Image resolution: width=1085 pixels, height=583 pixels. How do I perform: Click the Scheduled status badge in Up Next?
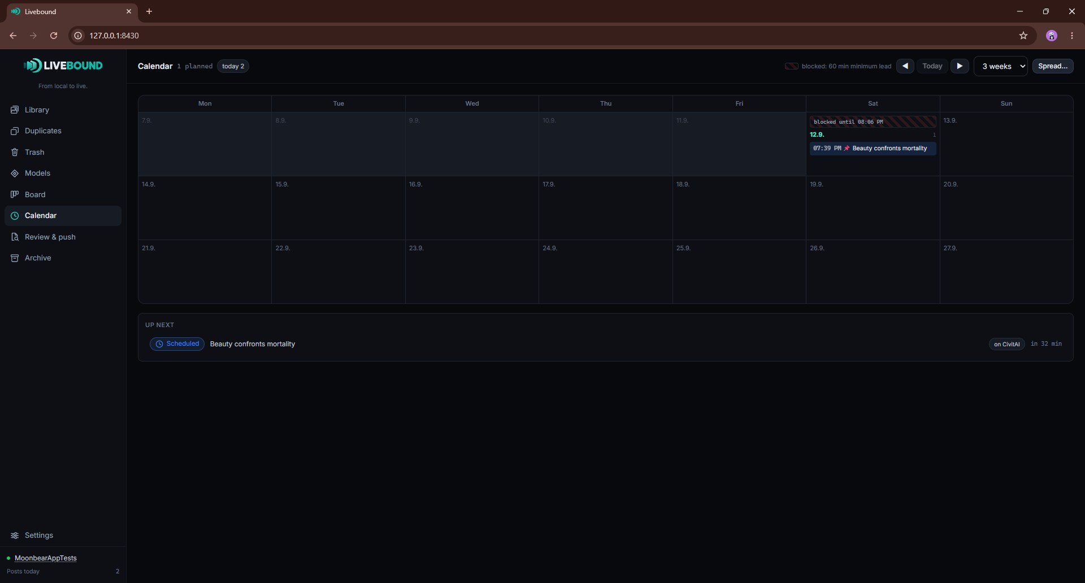tap(177, 344)
